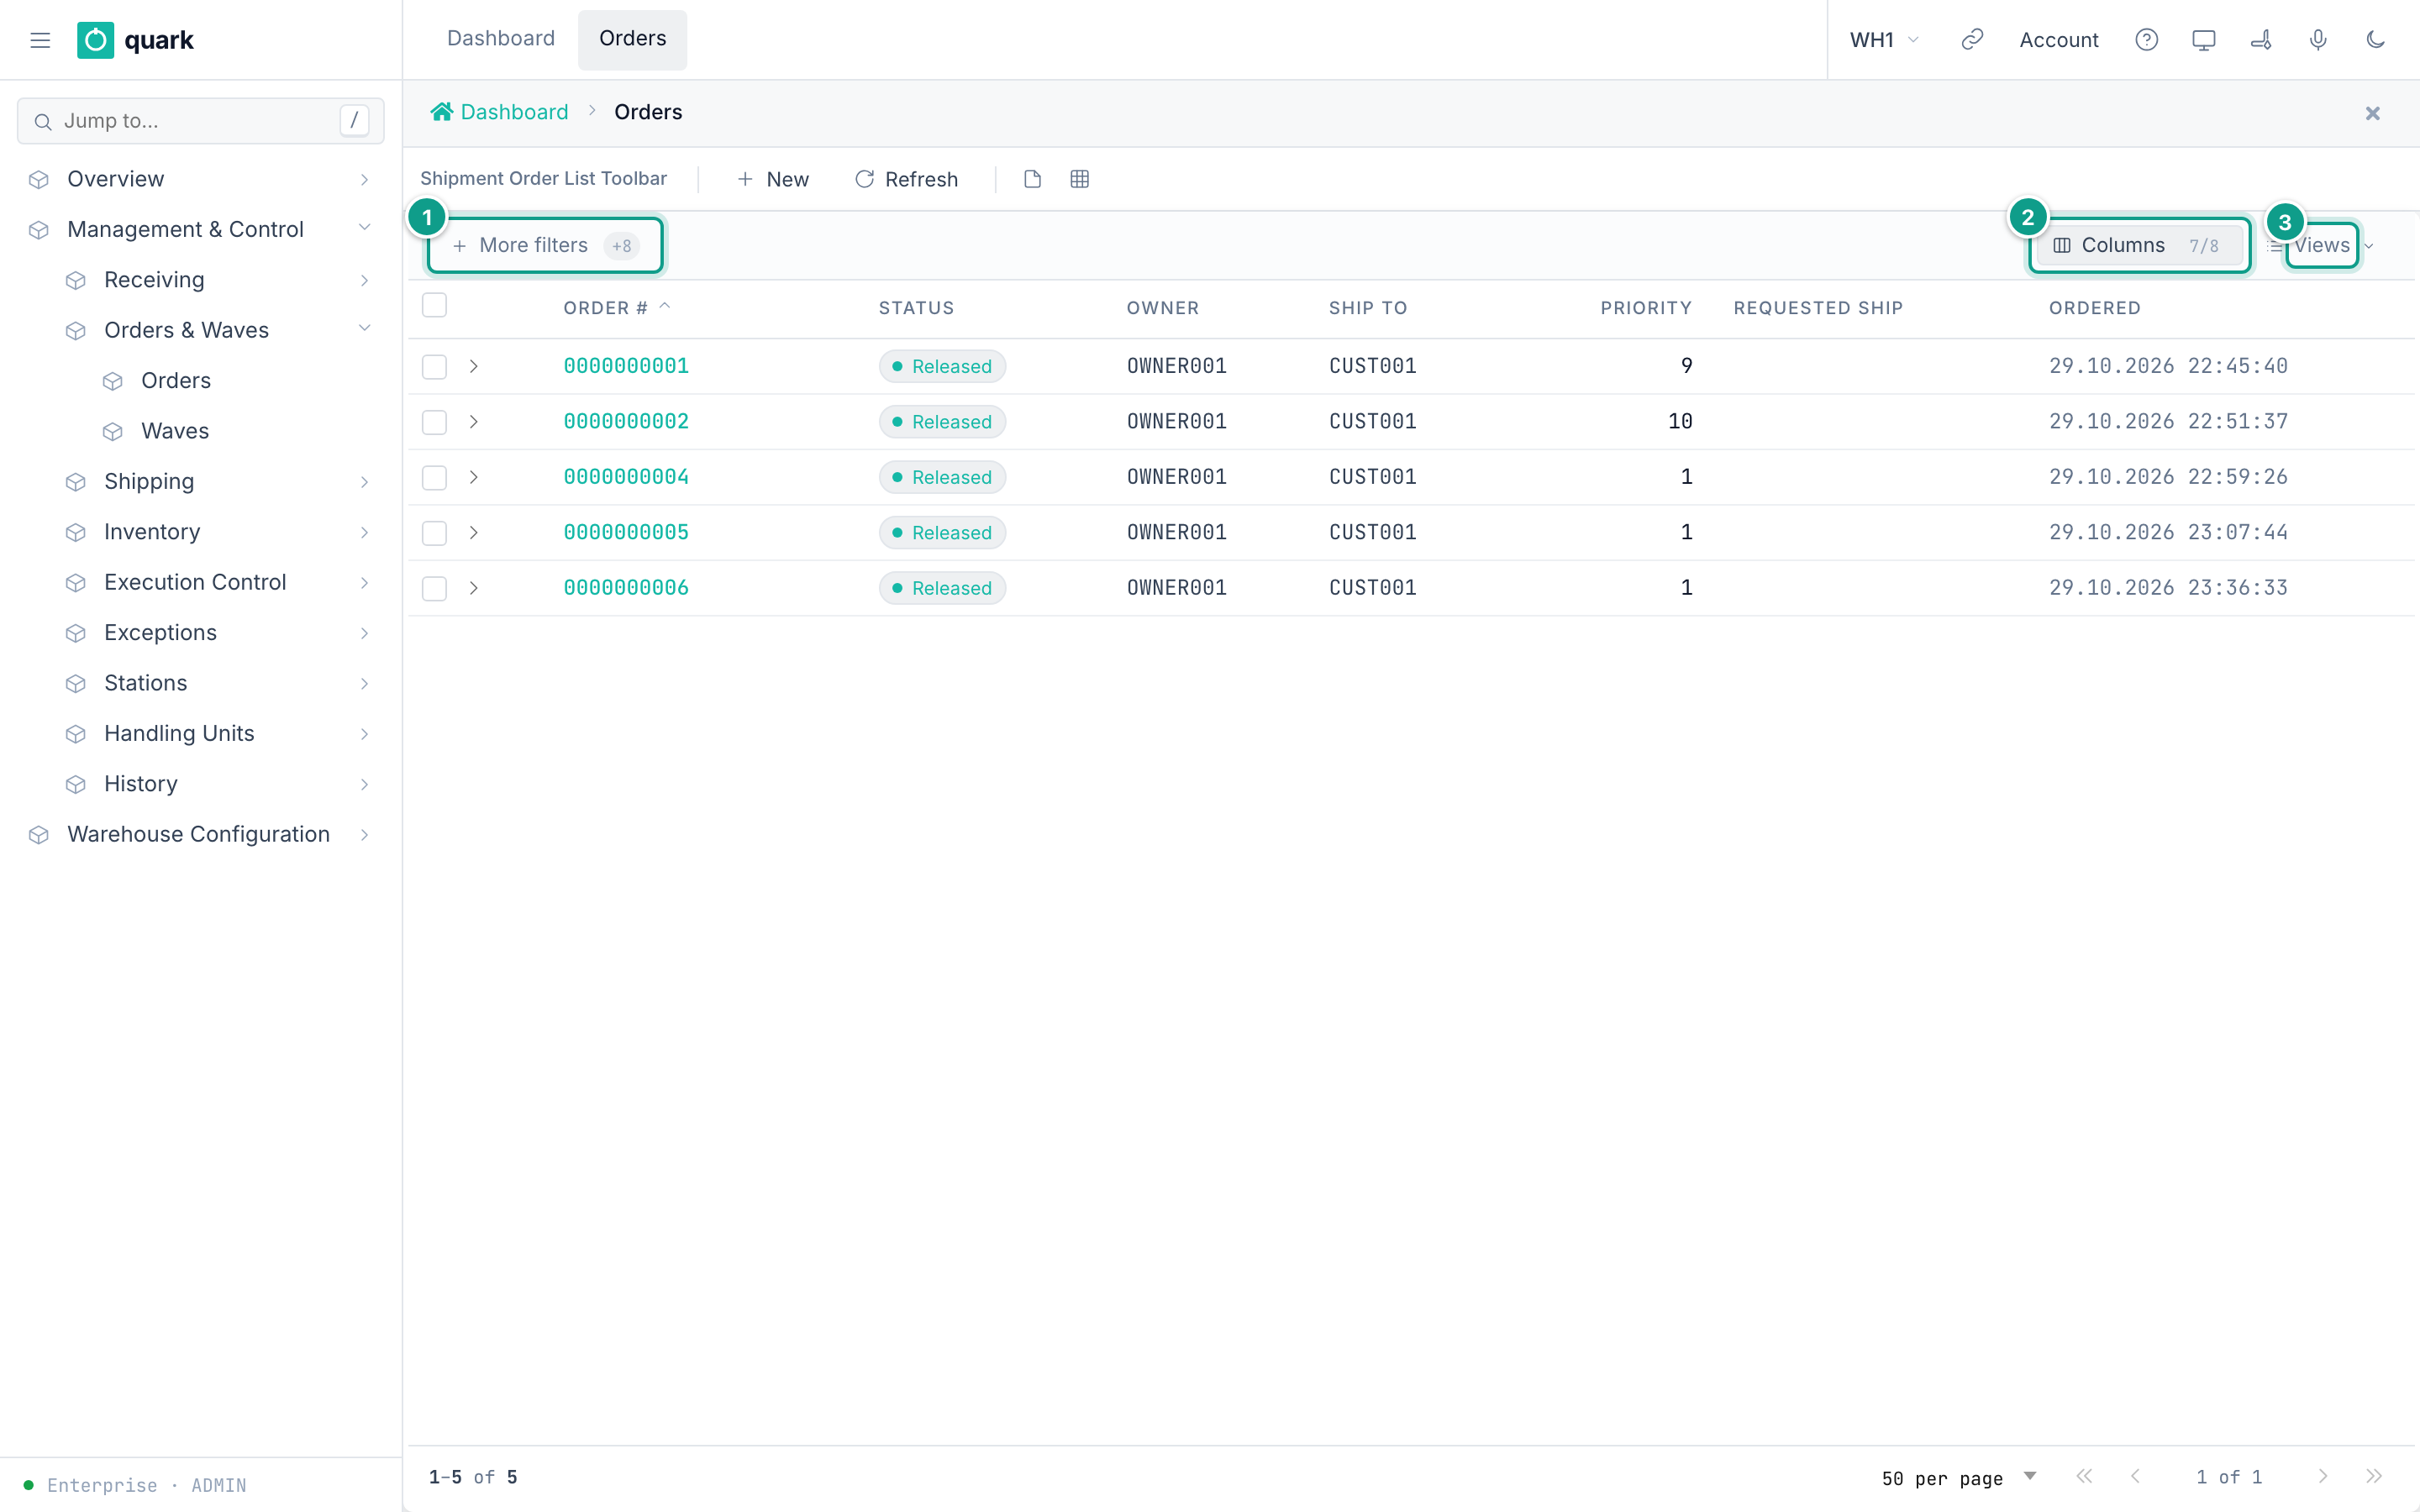This screenshot has height=1512, width=2420.
Task: Click the New button in toolbar
Action: [x=772, y=179]
